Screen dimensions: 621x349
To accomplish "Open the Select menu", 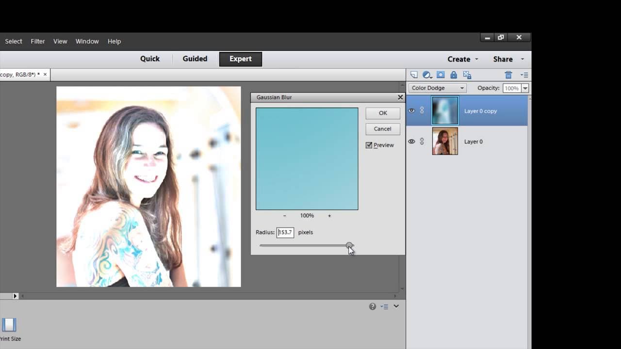I will [14, 41].
